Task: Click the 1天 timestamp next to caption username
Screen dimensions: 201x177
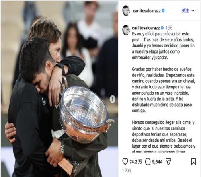Action: (x=169, y=28)
